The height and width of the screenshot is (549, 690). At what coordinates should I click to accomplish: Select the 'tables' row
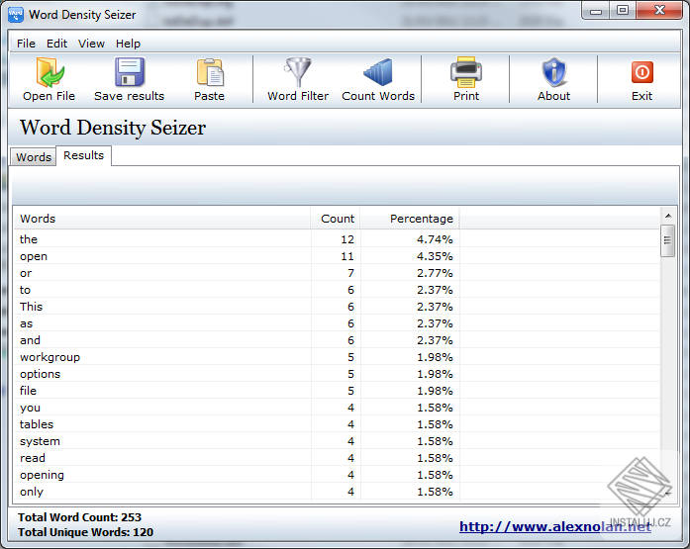coord(337,424)
